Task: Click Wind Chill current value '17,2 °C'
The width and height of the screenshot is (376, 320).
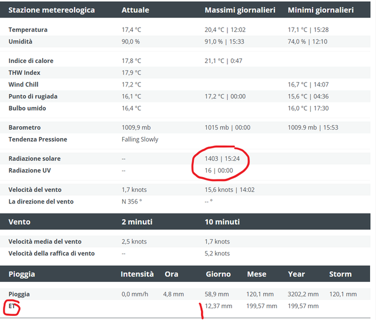Action: [x=132, y=85]
